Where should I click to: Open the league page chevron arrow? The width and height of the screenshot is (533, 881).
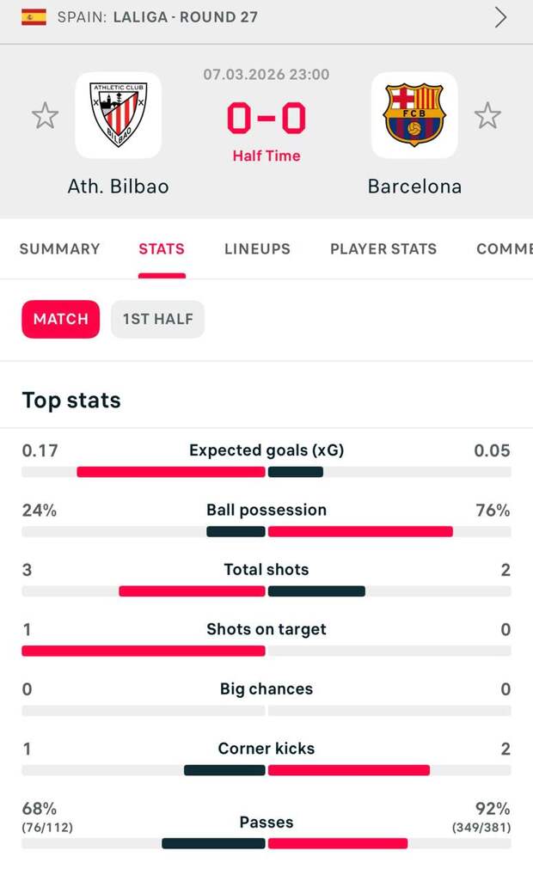(500, 17)
